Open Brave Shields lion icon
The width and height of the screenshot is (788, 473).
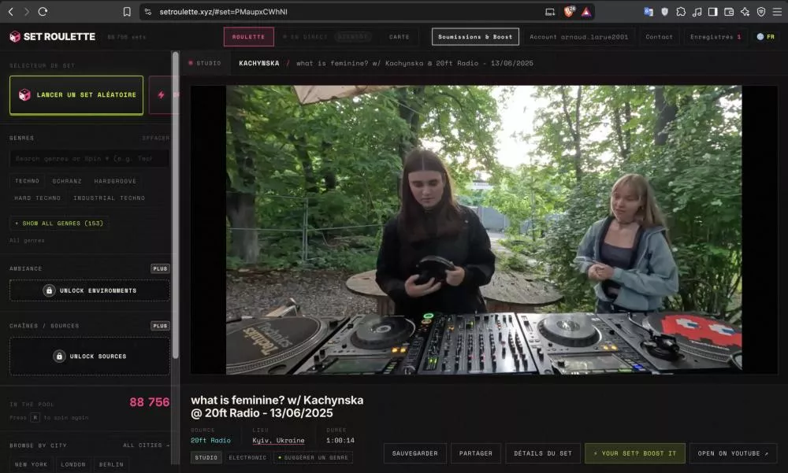(x=569, y=12)
